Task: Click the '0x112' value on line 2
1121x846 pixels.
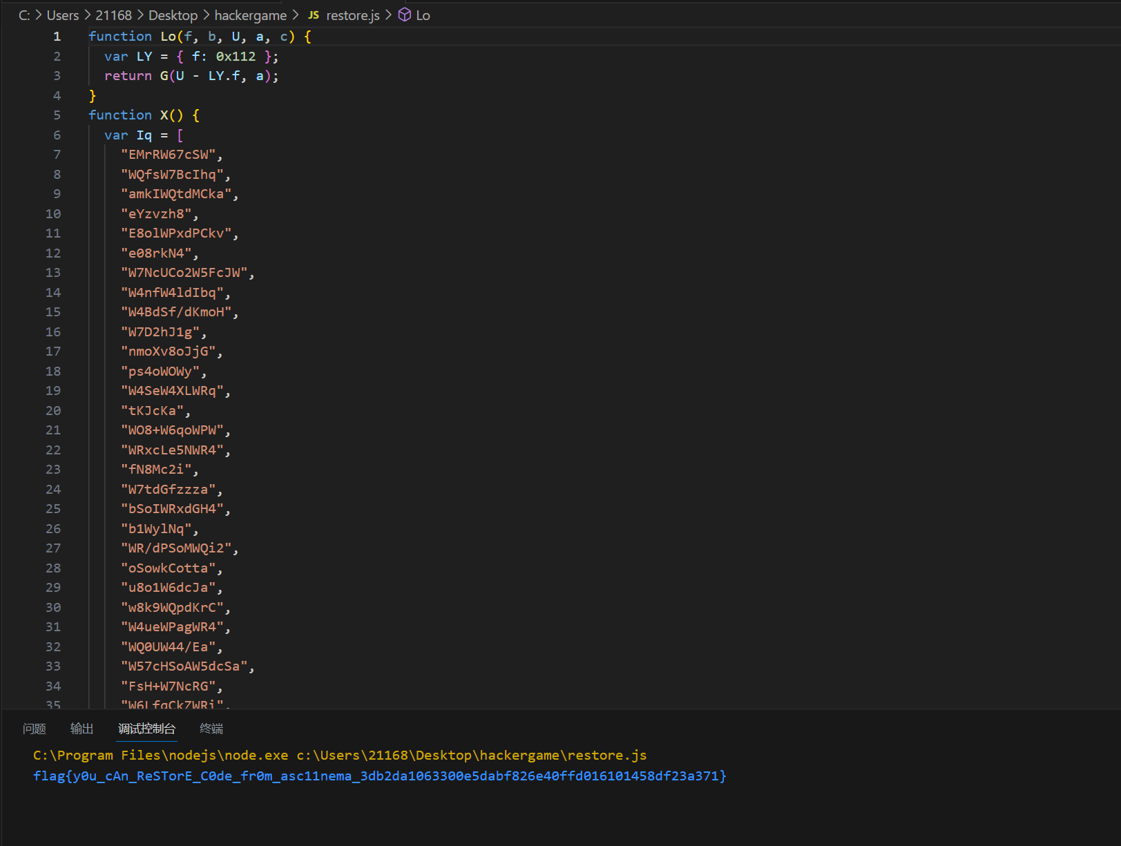Action: (236, 57)
